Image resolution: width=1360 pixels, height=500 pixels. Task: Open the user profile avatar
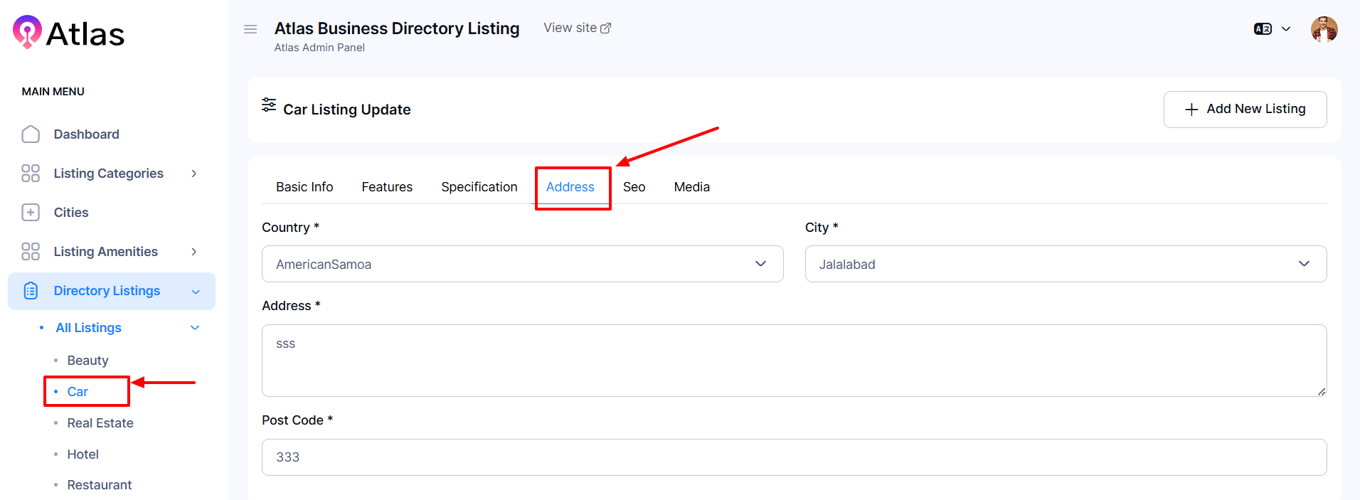pos(1324,29)
